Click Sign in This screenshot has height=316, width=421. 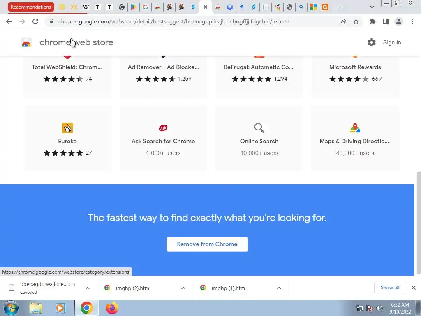pos(392,42)
